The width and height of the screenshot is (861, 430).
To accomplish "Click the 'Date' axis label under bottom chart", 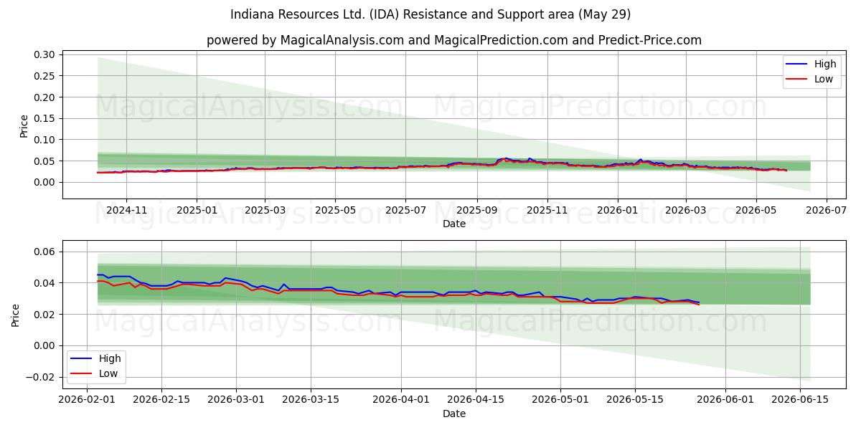I will click(454, 414).
